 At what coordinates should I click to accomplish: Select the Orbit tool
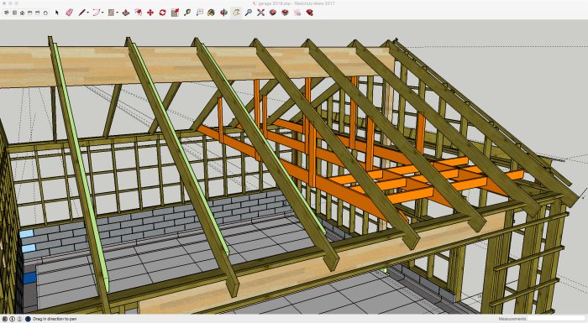point(224,13)
